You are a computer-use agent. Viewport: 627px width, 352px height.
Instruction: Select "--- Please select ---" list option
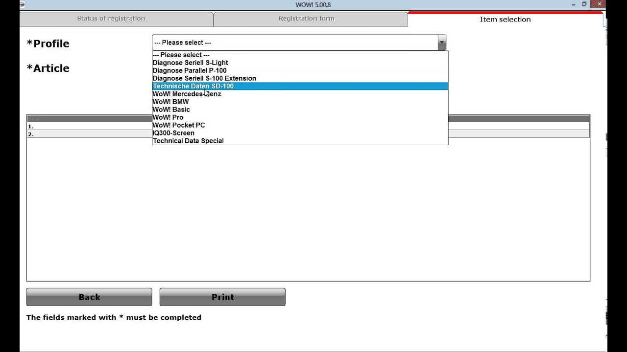300,55
